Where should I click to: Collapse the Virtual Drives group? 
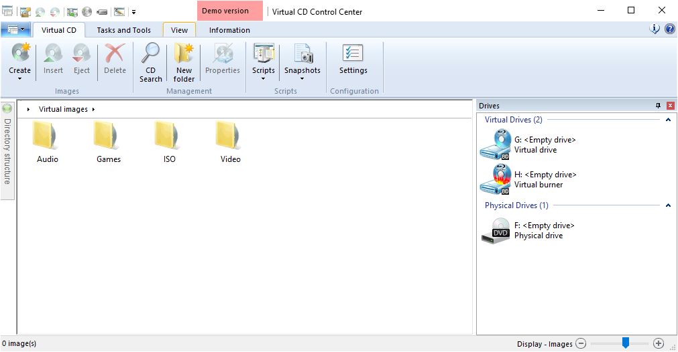tap(668, 120)
